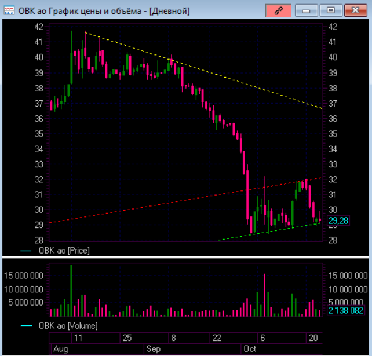Click the 42 label on left price axis
This screenshot has height=356, width=372.
coord(39,27)
